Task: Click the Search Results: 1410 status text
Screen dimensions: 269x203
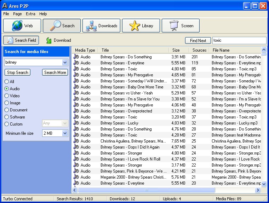Action: [75, 199]
